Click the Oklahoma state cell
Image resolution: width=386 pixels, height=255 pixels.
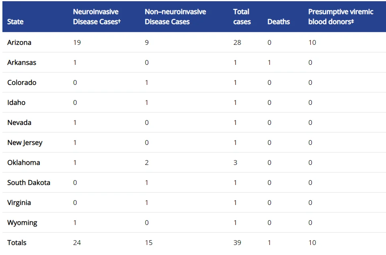pyautogui.click(x=24, y=163)
